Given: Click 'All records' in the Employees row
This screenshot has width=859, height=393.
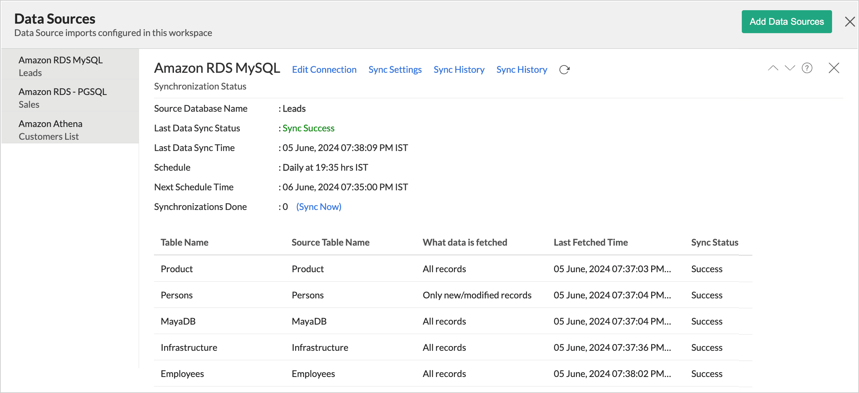Looking at the screenshot, I should (x=444, y=374).
